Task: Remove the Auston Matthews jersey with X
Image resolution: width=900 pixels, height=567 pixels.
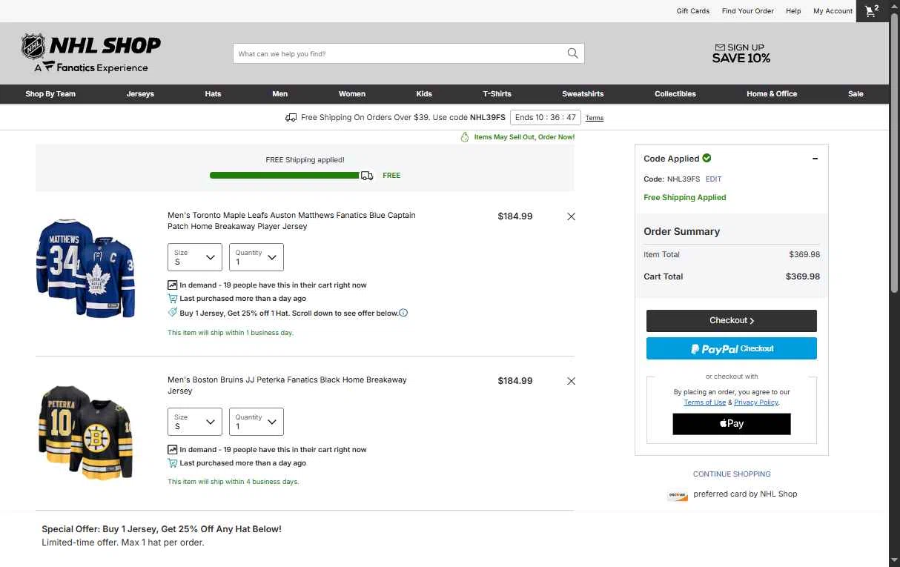Action: [x=571, y=216]
